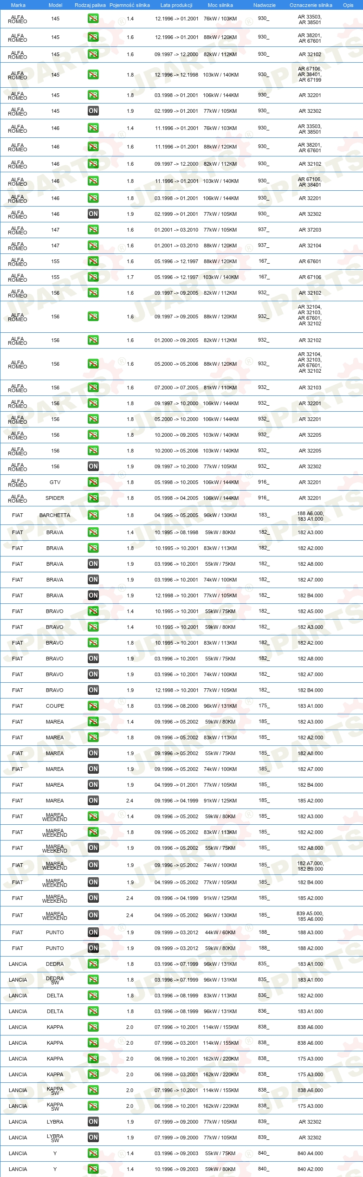Select production years 03.1996 -> 08.2000
The width and height of the screenshot is (363, 1177).
[x=176, y=706]
